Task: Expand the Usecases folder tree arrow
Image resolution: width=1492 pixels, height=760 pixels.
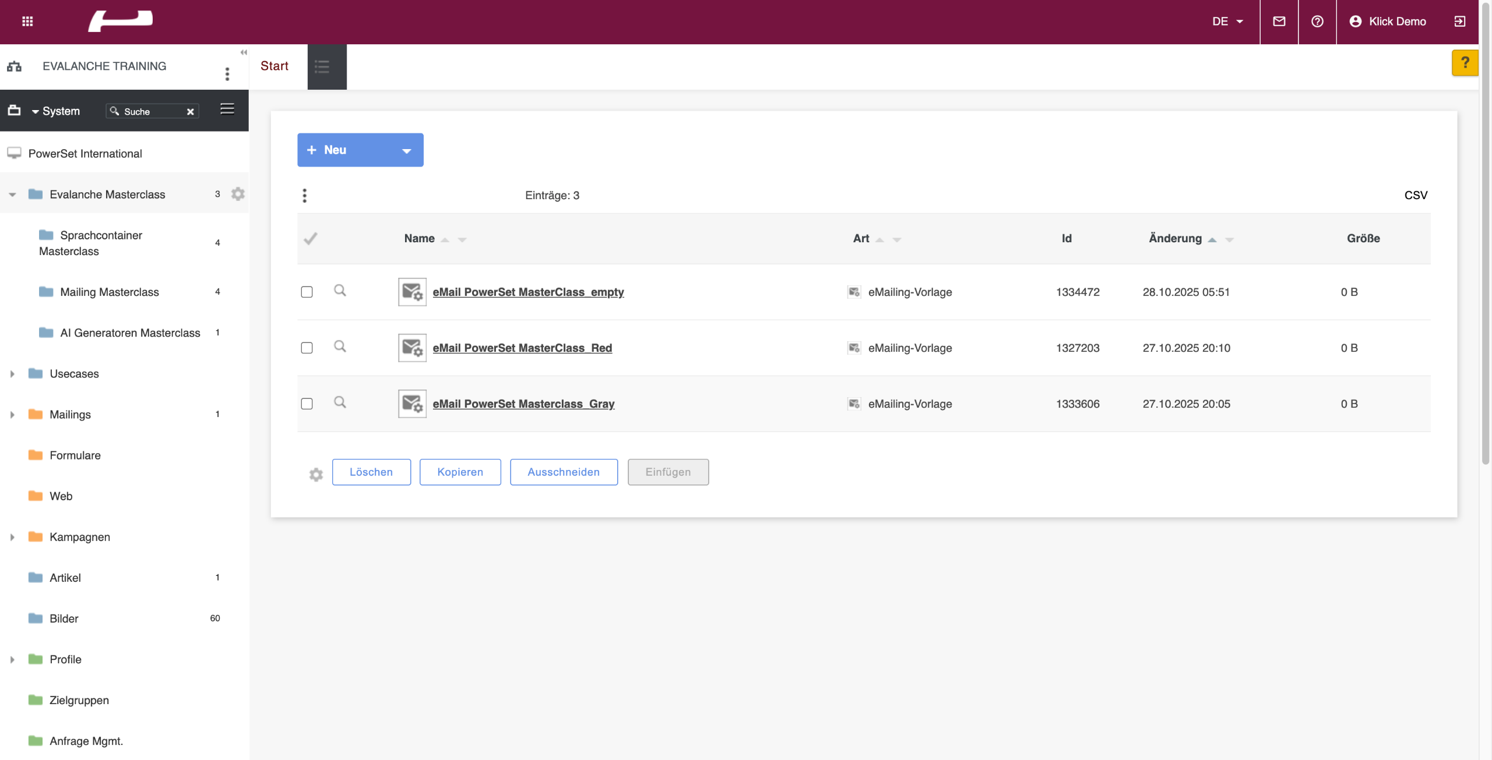Action: pyautogui.click(x=12, y=374)
